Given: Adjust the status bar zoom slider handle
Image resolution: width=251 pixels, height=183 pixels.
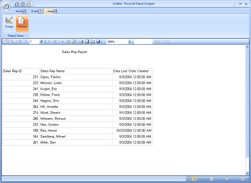Looking at the screenshot, I should point(227,179).
